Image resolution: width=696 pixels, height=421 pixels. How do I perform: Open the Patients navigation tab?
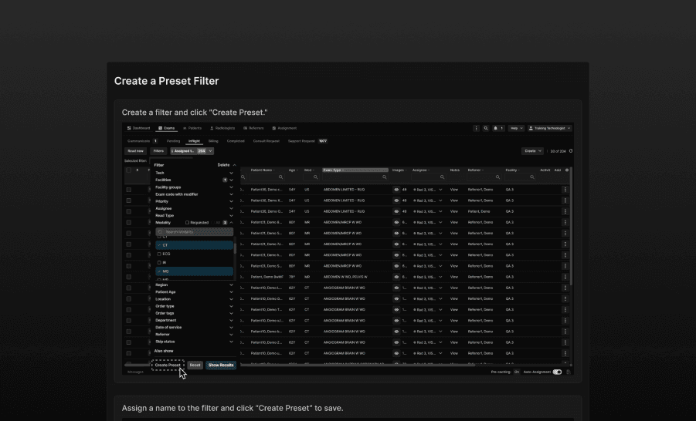pos(192,128)
